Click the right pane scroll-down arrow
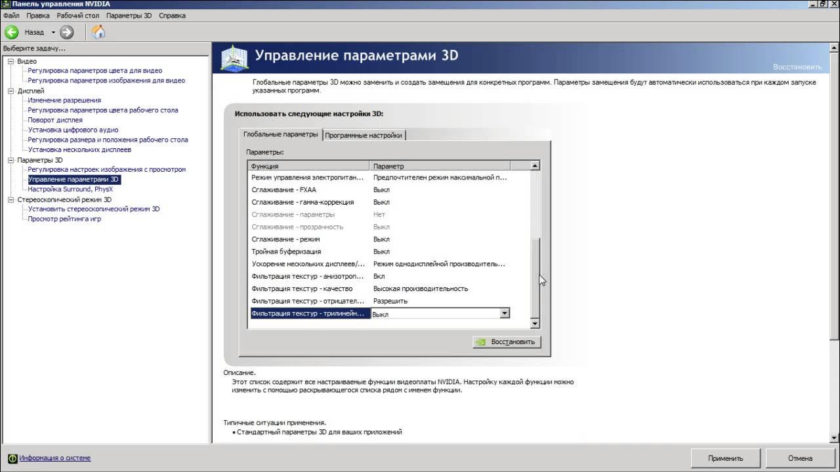The height and width of the screenshot is (472, 840). pos(834,439)
